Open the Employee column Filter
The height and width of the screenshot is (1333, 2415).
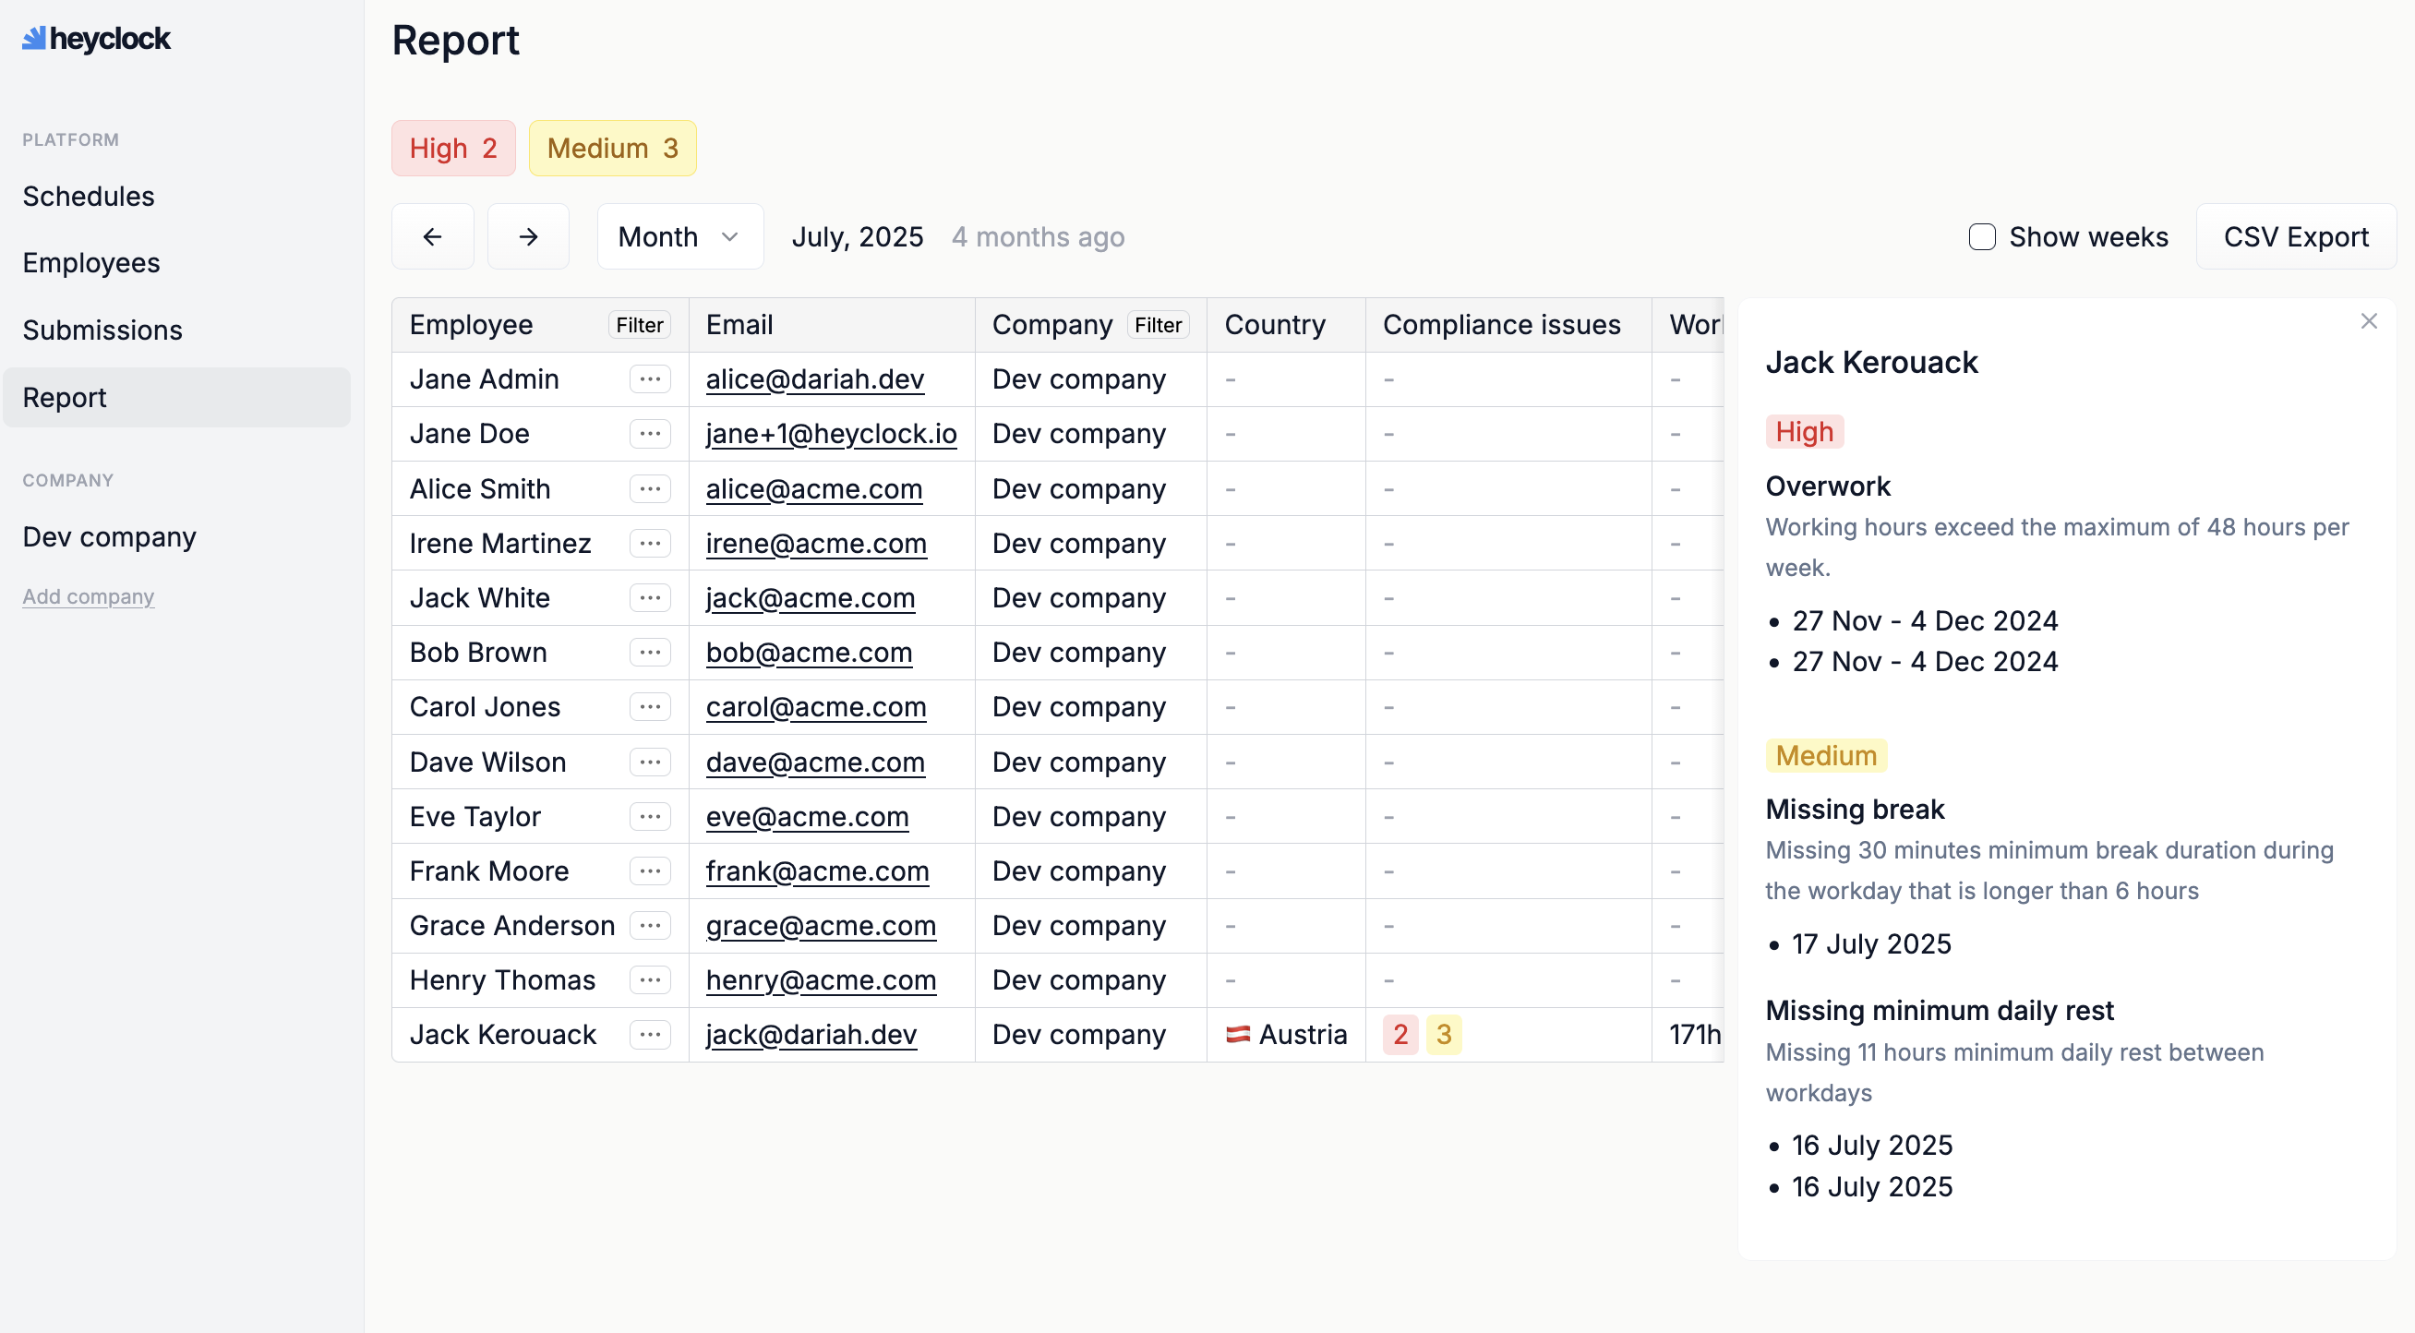(639, 324)
